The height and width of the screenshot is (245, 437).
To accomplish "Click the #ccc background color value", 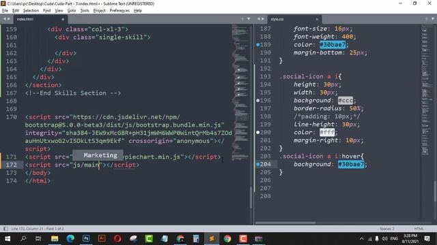I will point(346,100).
